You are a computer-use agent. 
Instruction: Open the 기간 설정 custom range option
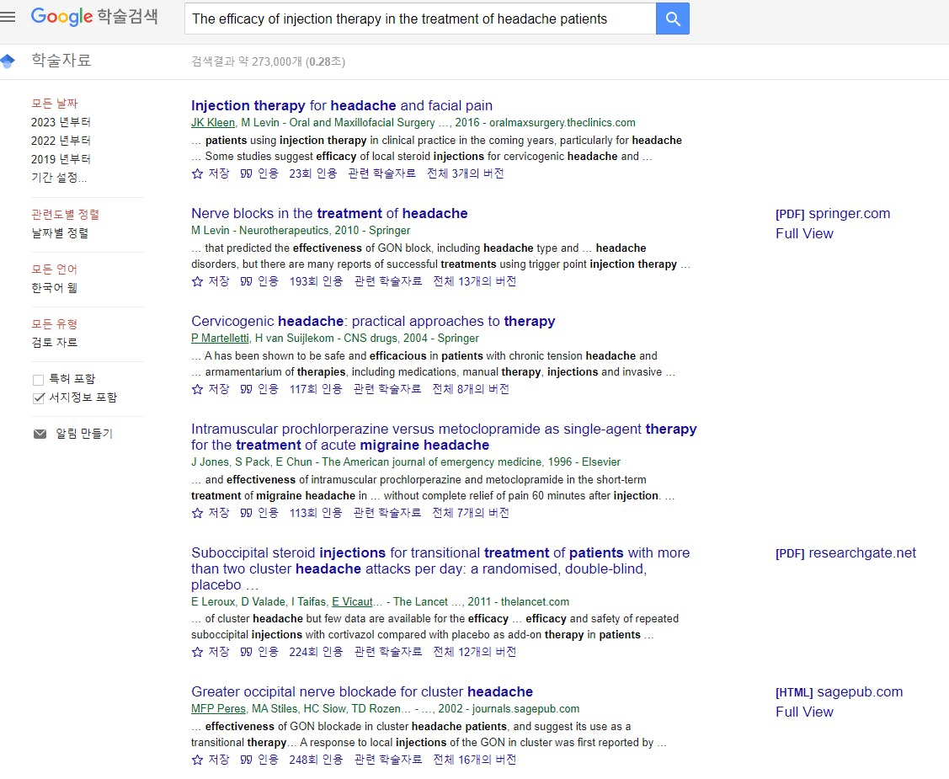click(59, 178)
